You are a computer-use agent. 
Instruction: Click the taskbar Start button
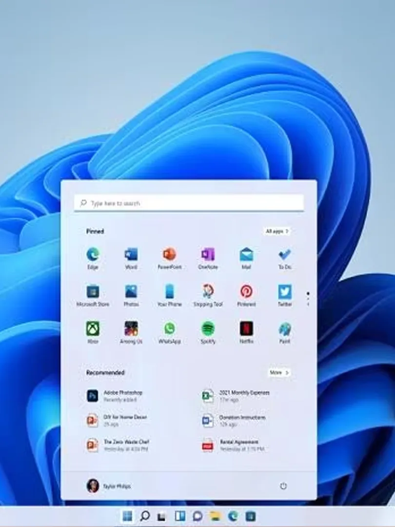tap(127, 516)
